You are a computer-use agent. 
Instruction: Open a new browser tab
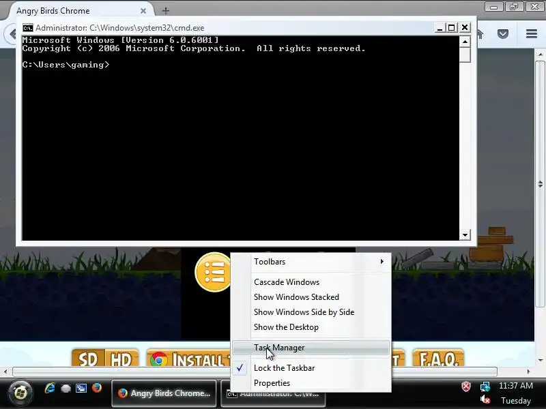166,11
